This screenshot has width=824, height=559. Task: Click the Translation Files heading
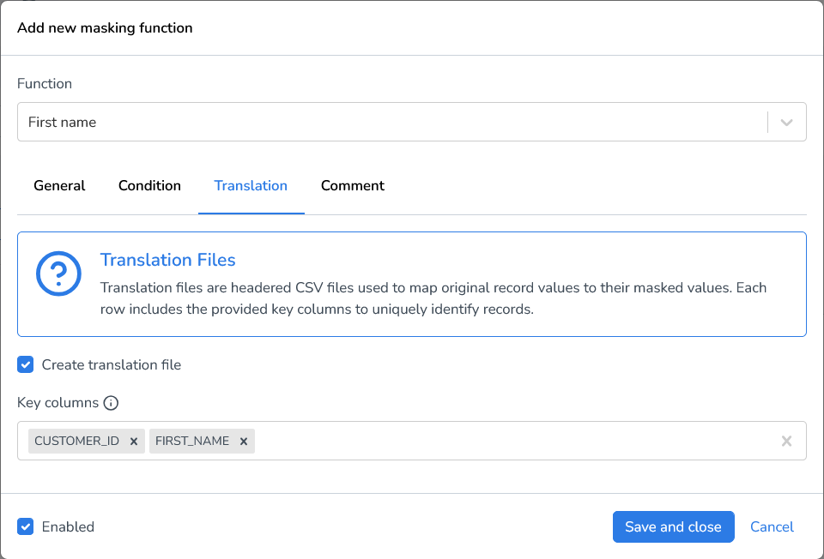click(167, 260)
